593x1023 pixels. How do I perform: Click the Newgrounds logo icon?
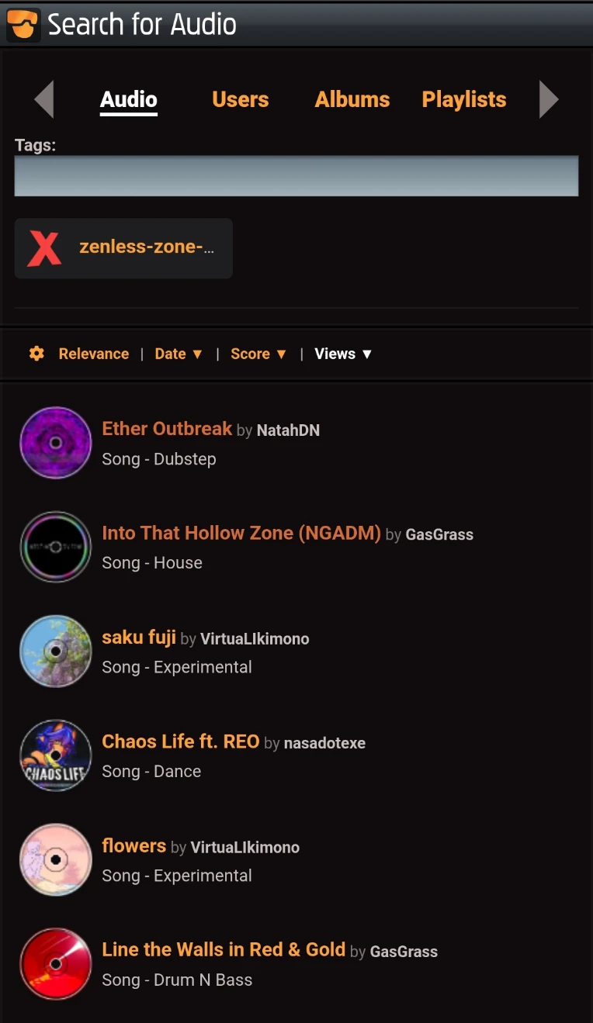pyautogui.click(x=23, y=24)
